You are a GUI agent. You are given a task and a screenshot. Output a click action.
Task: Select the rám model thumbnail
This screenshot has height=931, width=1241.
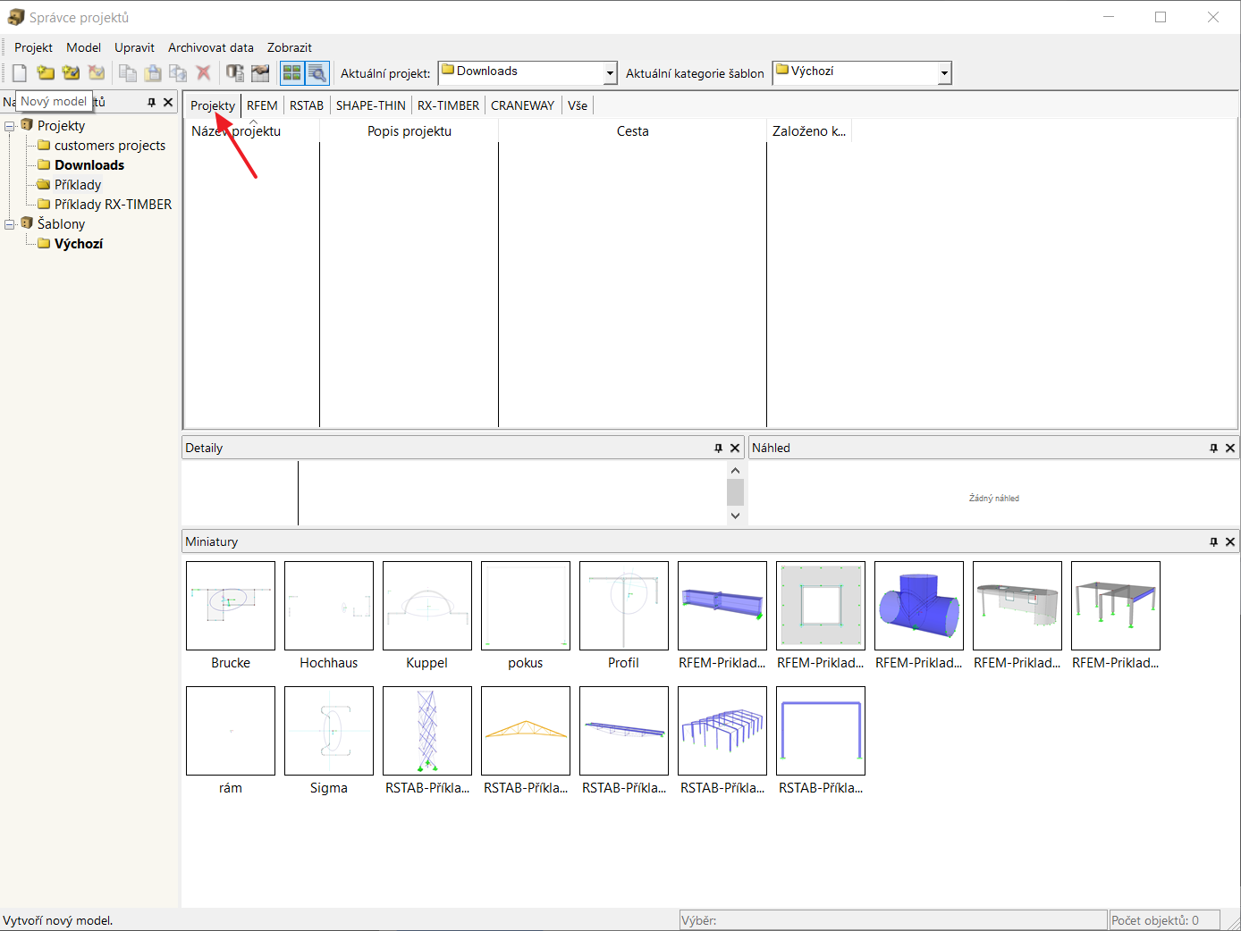pyautogui.click(x=231, y=731)
